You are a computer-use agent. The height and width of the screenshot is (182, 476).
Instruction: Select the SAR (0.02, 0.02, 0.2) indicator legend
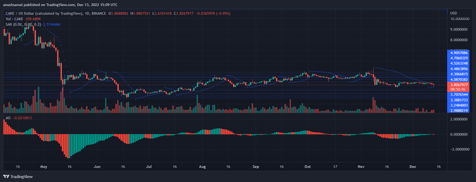coord(23,24)
